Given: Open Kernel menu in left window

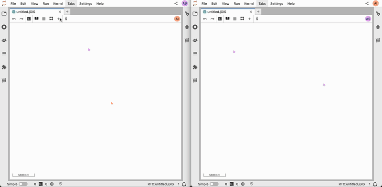Looking at the screenshot, I should click(x=58, y=4).
